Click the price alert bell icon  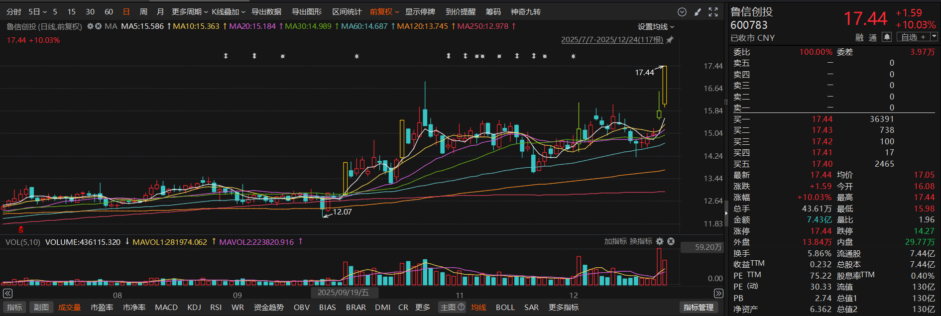click(x=887, y=37)
